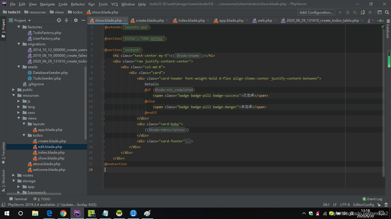Screen dimensions: 391x219
Task: Collapse the todos folder in tree
Action: [x=24, y=135]
